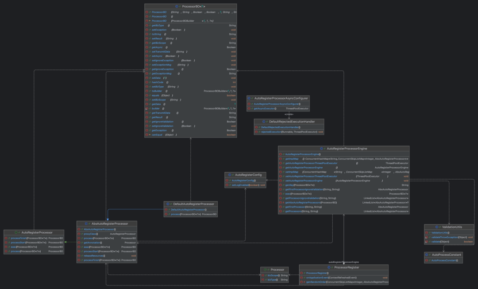The image size is (478, 289).
Task: Select genKey(ProcessorBO<?>) in the engine class
Action: click(343, 185)
